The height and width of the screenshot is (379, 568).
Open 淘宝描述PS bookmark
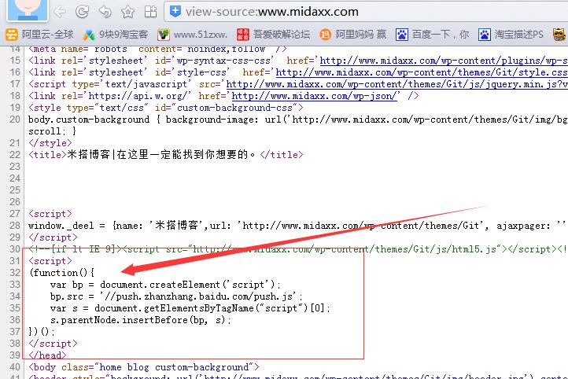[x=511, y=35]
